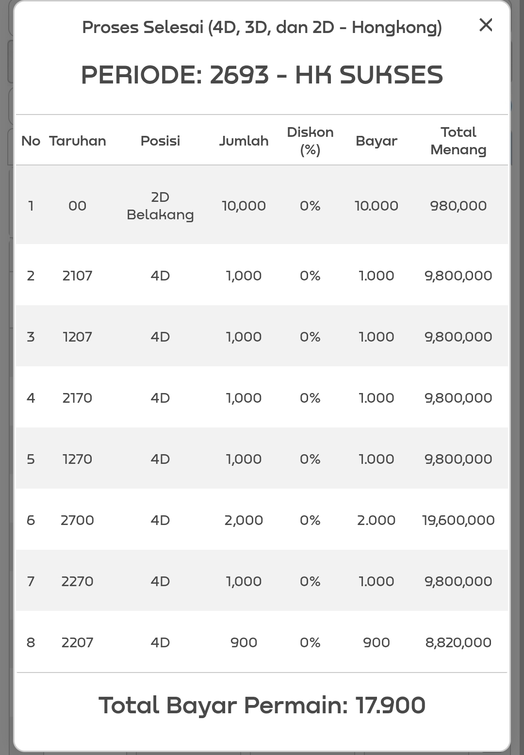Screen dimensions: 524x755
Task: Select the bet number 1270
Action: pyautogui.click(x=77, y=459)
